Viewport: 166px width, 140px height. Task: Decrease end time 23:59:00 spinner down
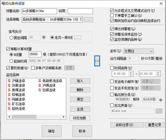[x=158, y=75]
